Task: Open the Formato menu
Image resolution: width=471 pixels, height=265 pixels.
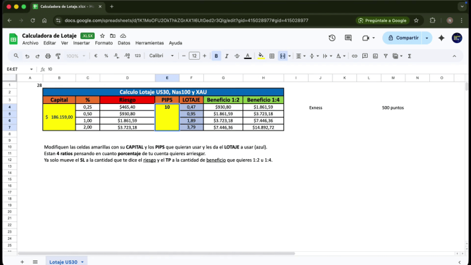Action: tap(103, 43)
